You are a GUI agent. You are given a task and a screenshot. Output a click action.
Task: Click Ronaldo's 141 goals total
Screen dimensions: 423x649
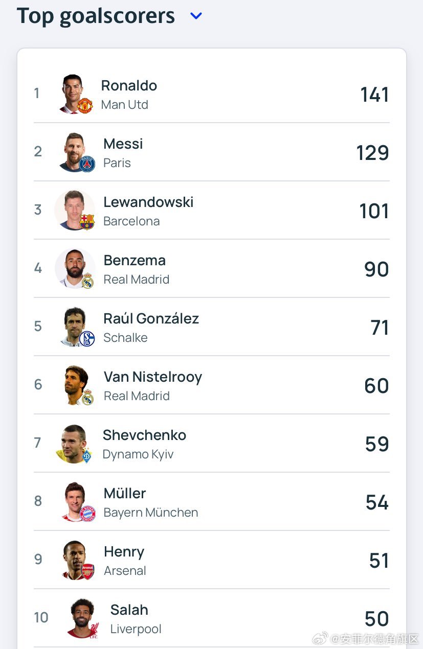[x=374, y=95]
